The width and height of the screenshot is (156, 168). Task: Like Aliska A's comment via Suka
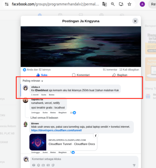click(x=44, y=95)
